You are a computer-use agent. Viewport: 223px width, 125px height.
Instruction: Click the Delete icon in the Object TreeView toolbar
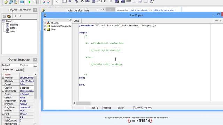9,16
